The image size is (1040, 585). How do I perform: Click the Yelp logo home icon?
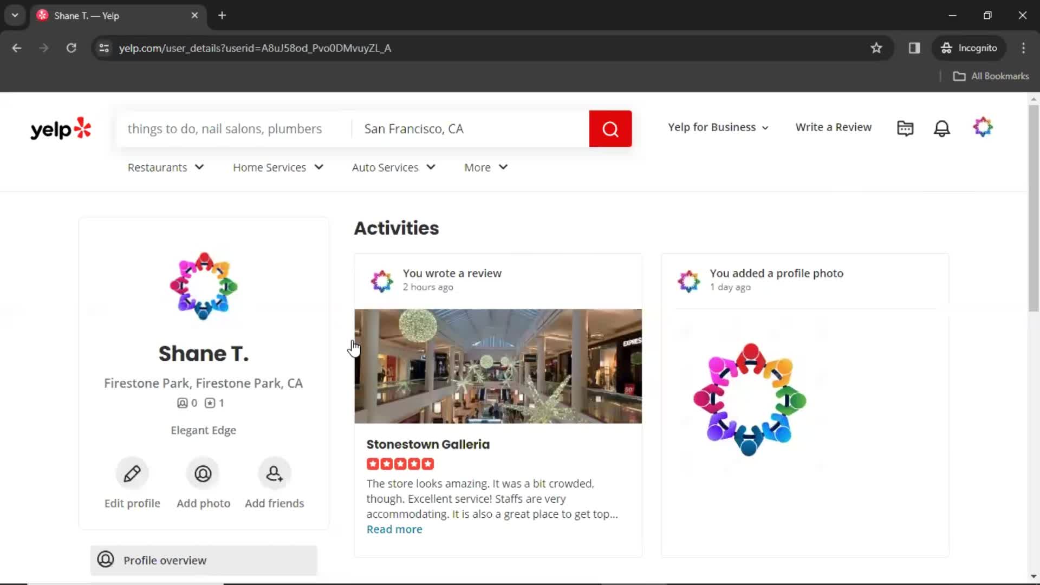tap(60, 128)
